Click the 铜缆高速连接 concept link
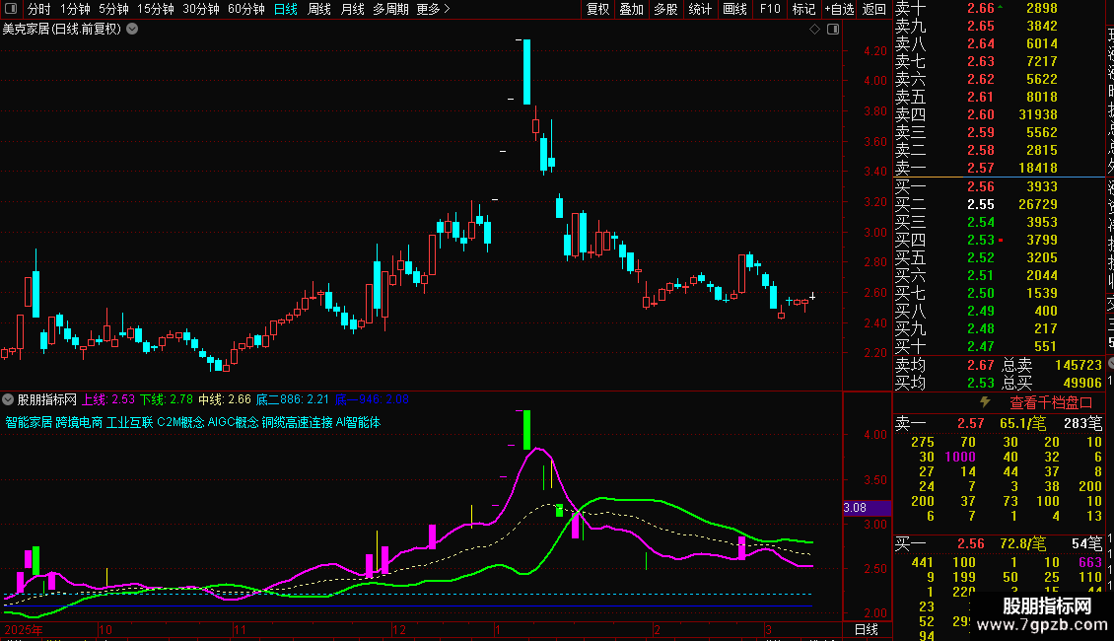Image resolution: width=1114 pixels, height=641 pixels. click(x=297, y=422)
